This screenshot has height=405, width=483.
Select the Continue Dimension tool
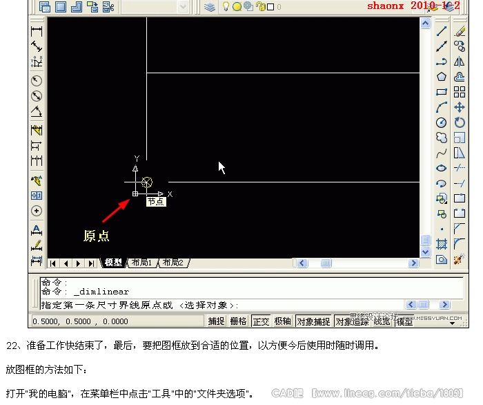click(x=37, y=161)
